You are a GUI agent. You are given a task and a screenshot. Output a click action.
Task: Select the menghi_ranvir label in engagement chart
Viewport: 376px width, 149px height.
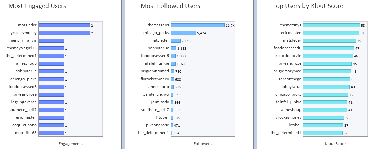23,41
